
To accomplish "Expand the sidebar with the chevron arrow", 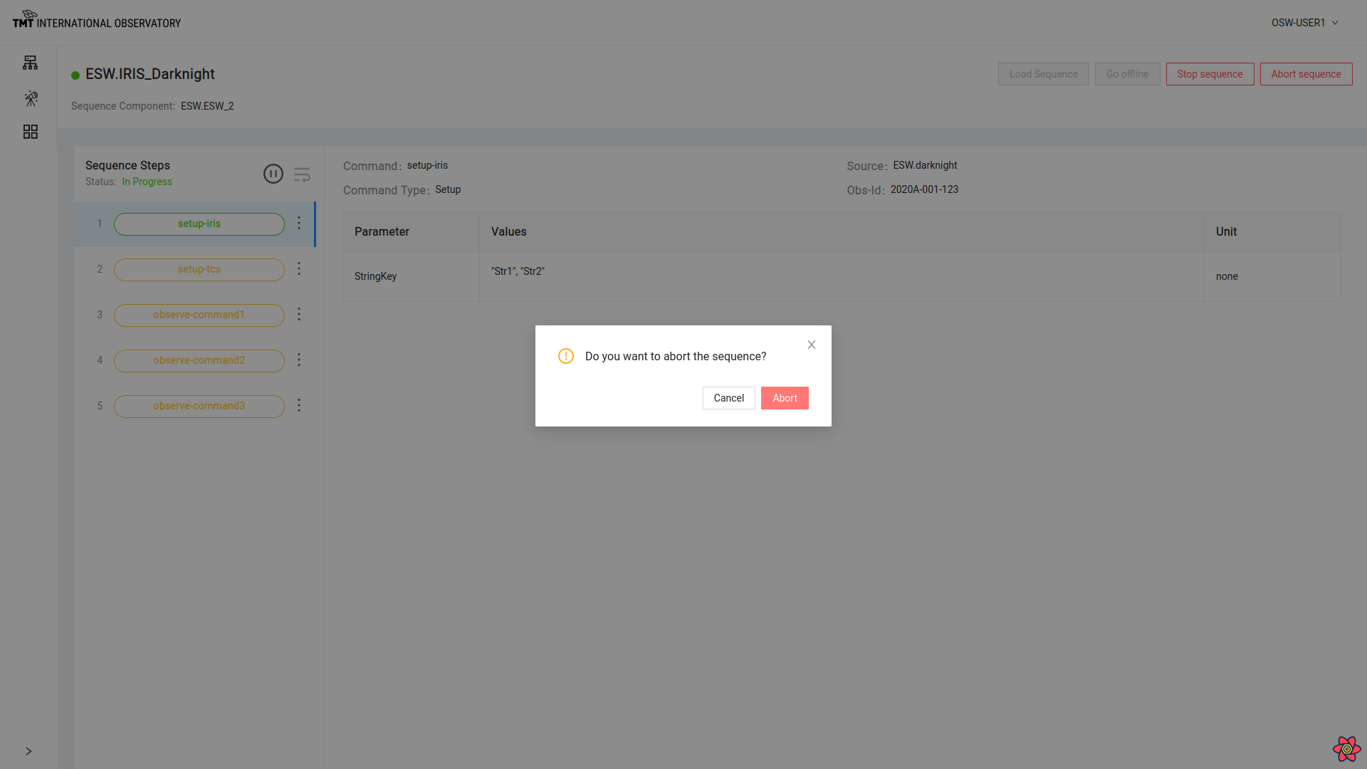I will click(28, 751).
